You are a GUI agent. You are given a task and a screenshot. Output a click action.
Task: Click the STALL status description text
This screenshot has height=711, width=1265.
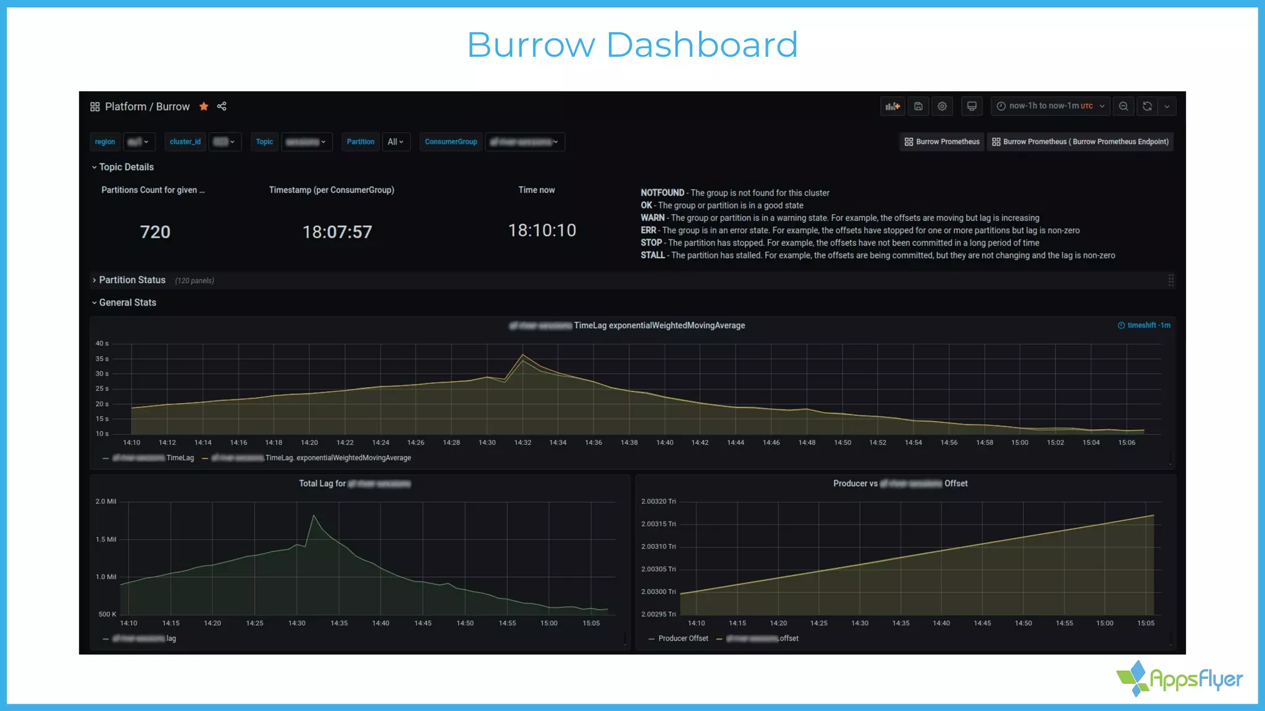(878, 256)
